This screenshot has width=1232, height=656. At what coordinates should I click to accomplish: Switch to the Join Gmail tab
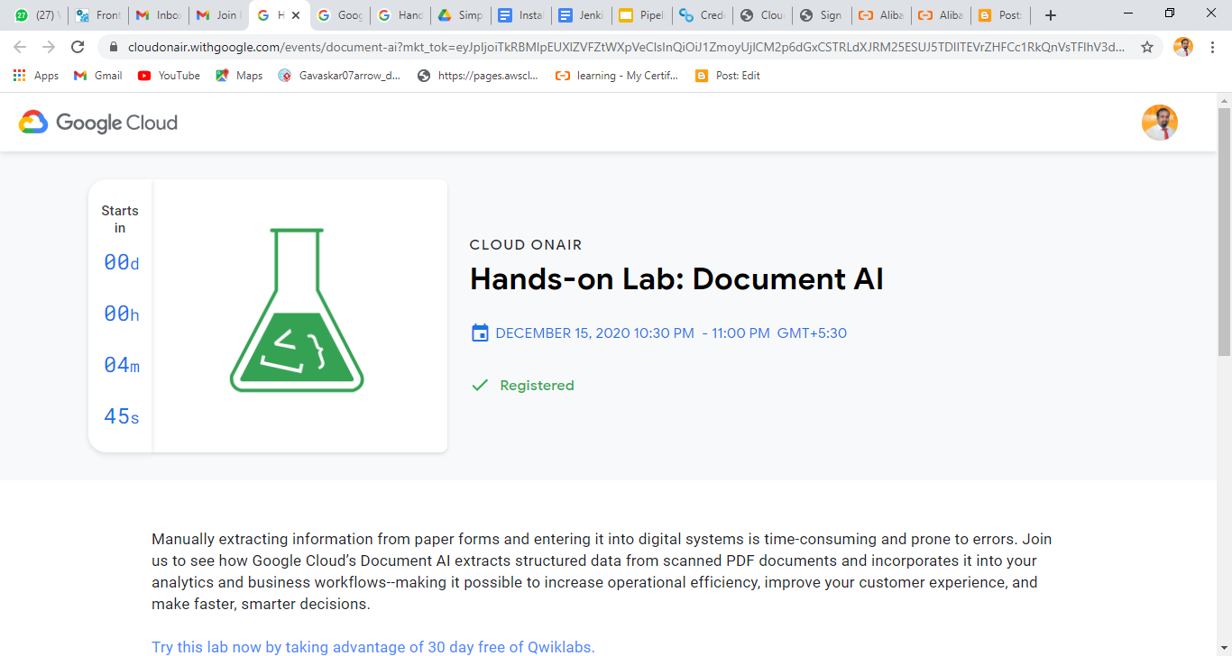[217, 15]
